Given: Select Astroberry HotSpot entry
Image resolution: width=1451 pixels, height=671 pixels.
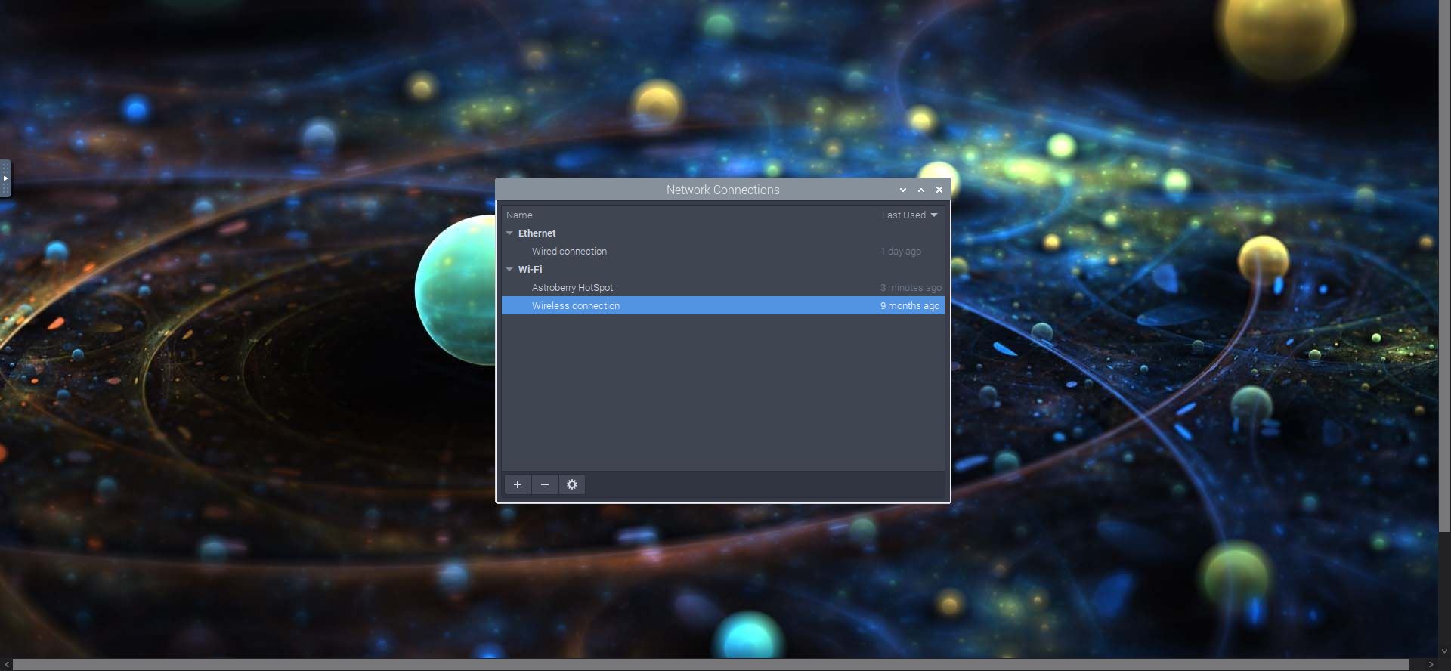Looking at the screenshot, I should pyautogui.click(x=723, y=288).
